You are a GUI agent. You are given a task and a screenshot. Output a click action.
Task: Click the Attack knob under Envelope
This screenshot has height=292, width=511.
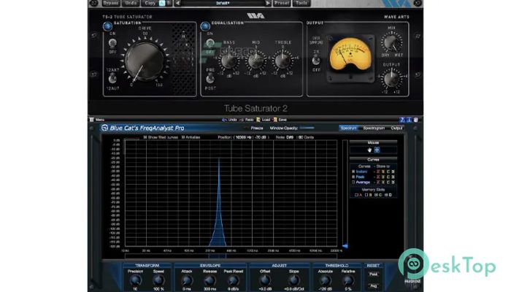187,280
